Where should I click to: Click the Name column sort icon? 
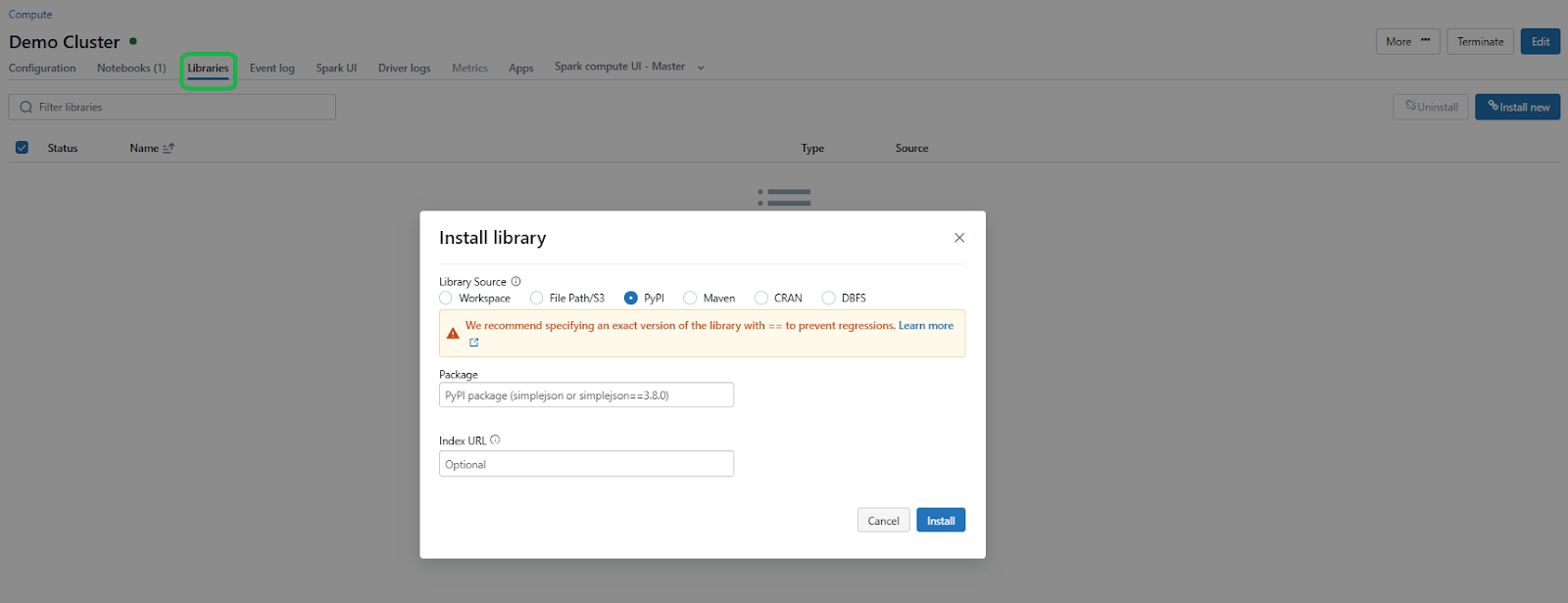tap(169, 149)
